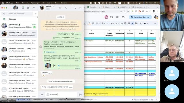Open borders tool in Sheets toolbar
The image size is (184, 103).
tap(93, 23)
